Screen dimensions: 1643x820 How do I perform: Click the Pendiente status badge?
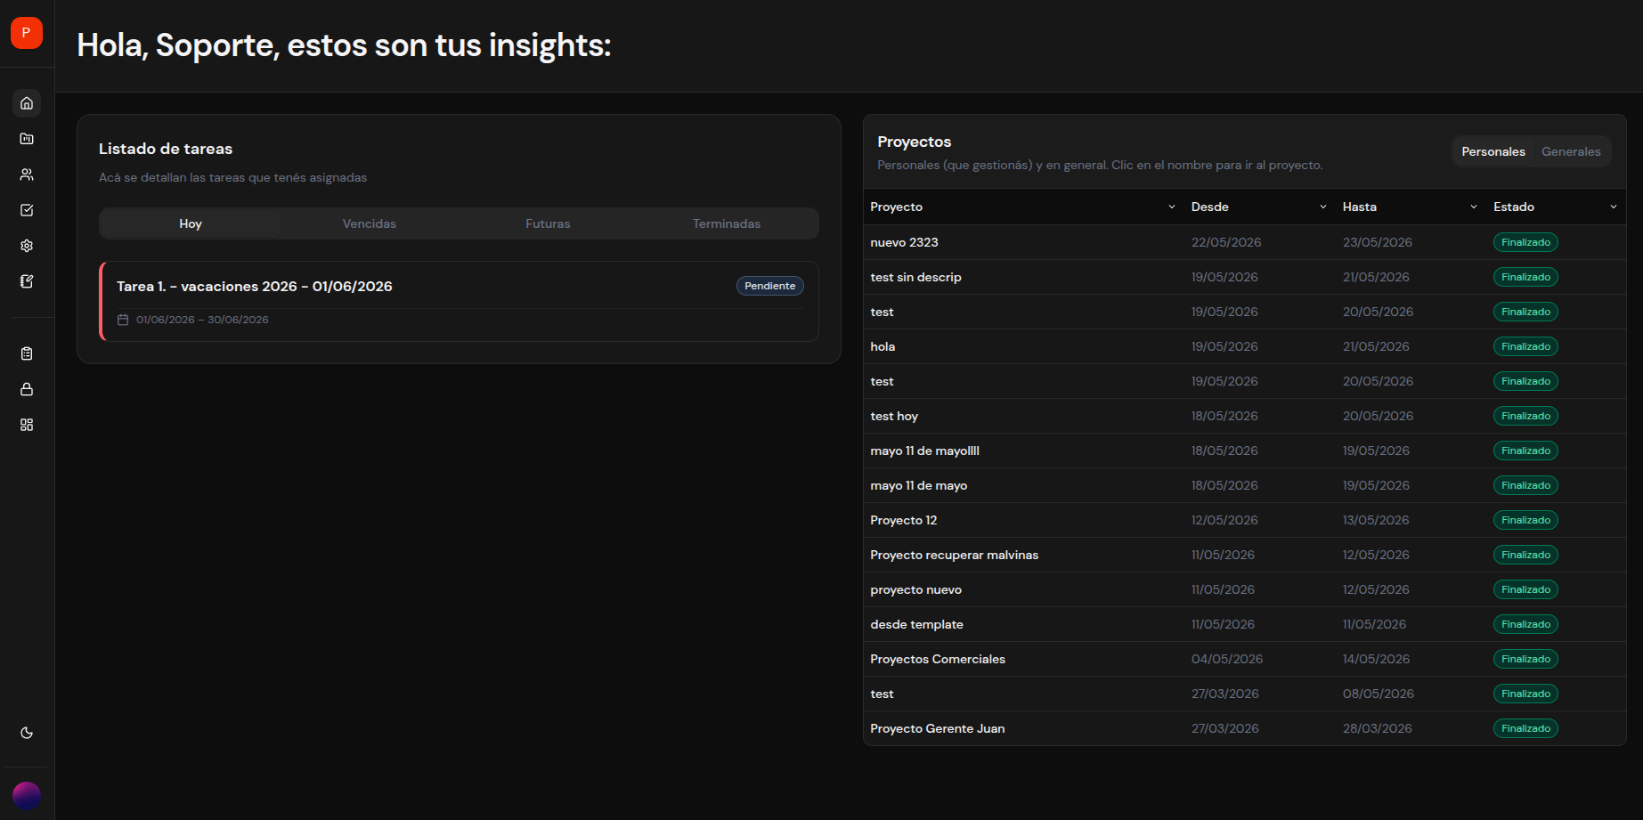(770, 286)
